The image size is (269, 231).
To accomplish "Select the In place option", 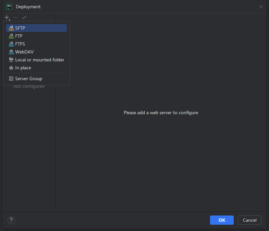I will [36, 68].
